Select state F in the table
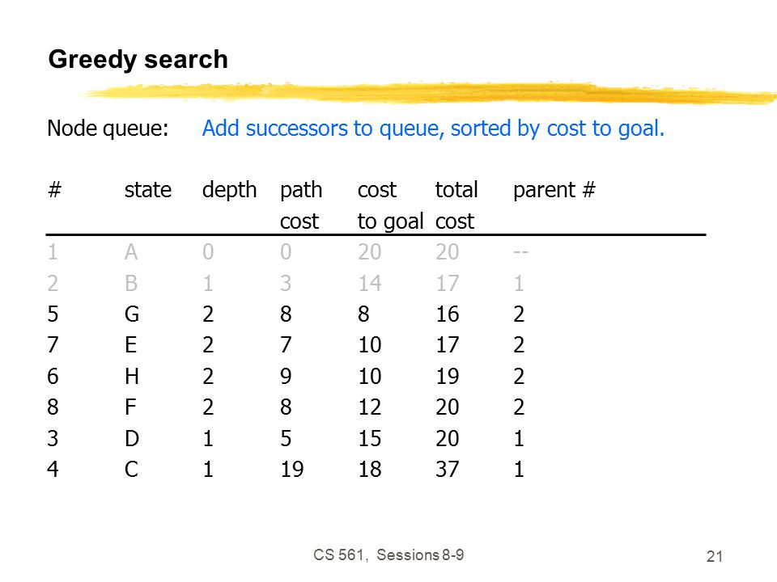 coord(130,407)
